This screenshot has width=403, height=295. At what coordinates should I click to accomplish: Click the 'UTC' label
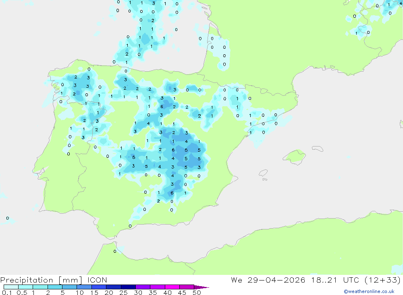pos(351,280)
